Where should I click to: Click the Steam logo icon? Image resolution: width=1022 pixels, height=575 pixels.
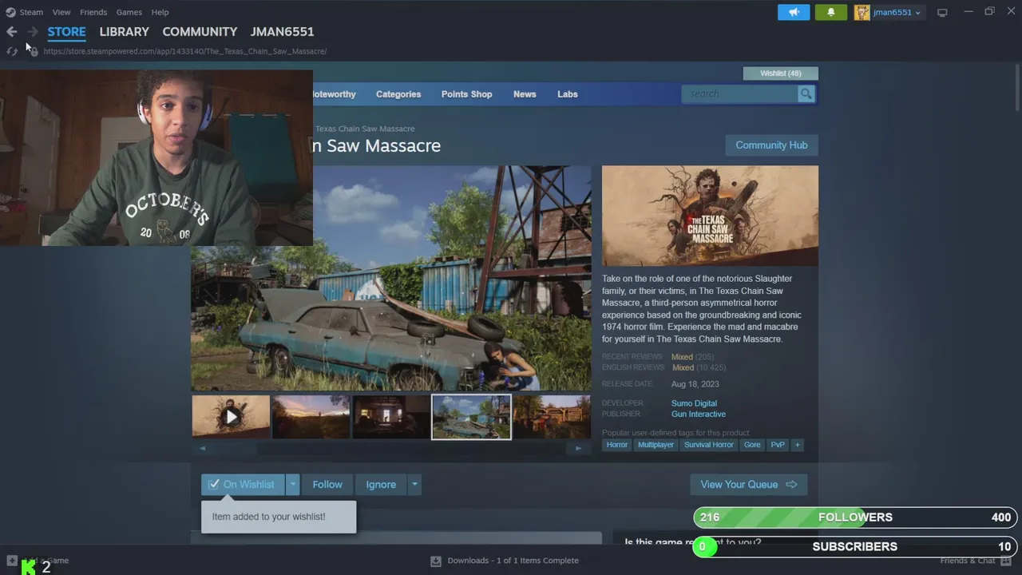coord(10,12)
